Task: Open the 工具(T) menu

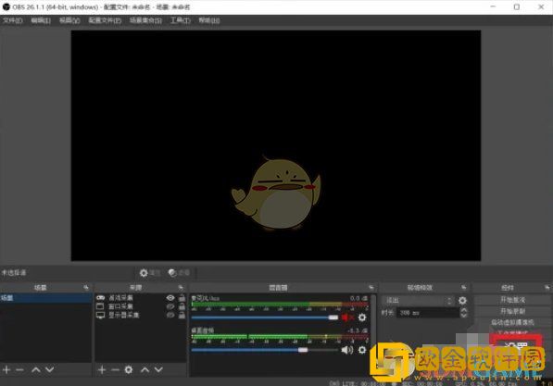Action: coord(181,20)
